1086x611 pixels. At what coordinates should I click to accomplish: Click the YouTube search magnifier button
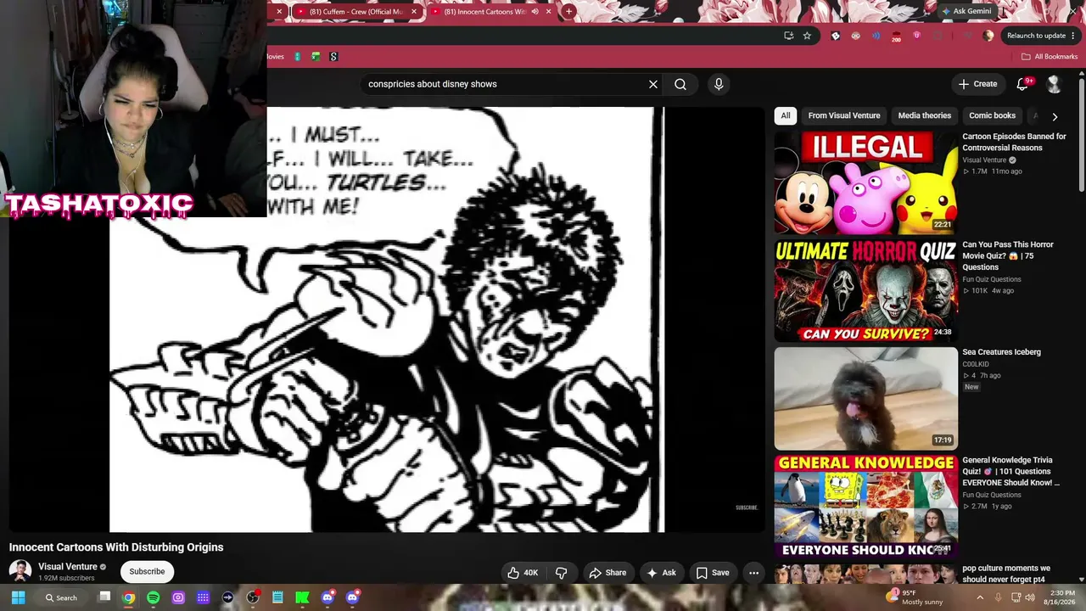(680, 84)
